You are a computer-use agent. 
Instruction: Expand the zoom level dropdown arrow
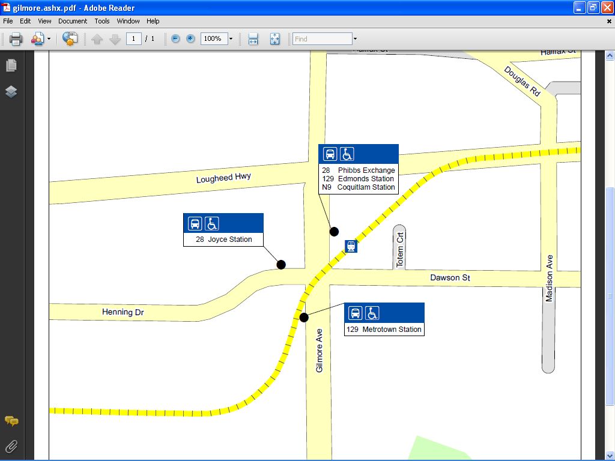[231, 39]
